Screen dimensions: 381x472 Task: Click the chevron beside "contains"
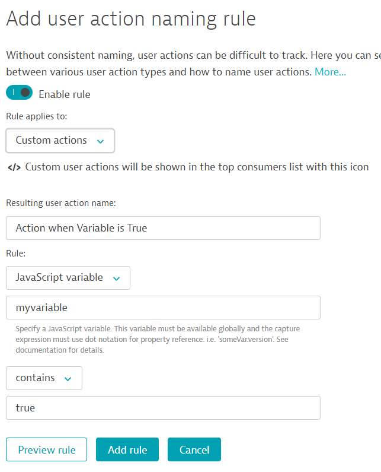pos(68,379)
